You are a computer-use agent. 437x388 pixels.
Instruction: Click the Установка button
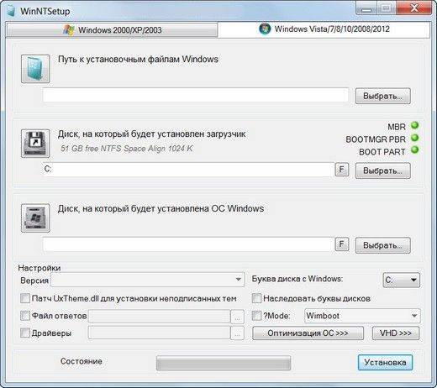tap(385, 363)
